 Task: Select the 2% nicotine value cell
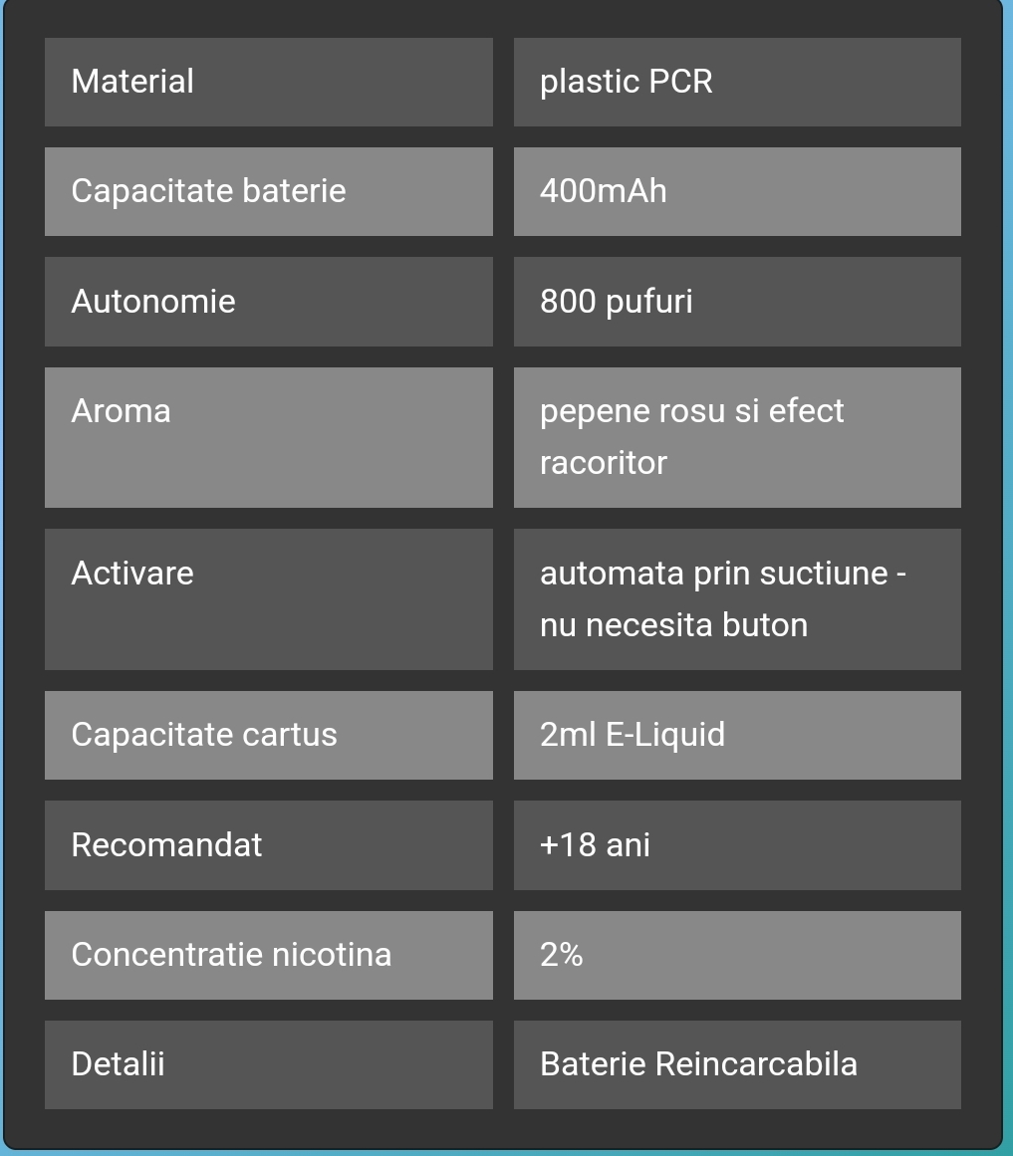pyautogui.click(x=737, y=956)
